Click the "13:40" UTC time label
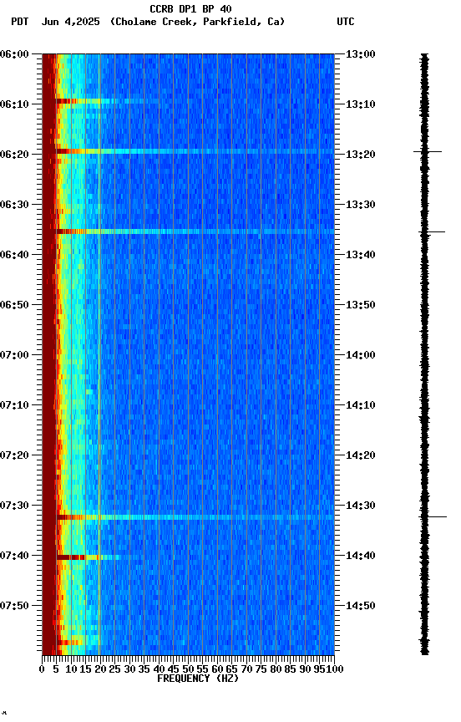461x722 pixels. tap(361, 255)
